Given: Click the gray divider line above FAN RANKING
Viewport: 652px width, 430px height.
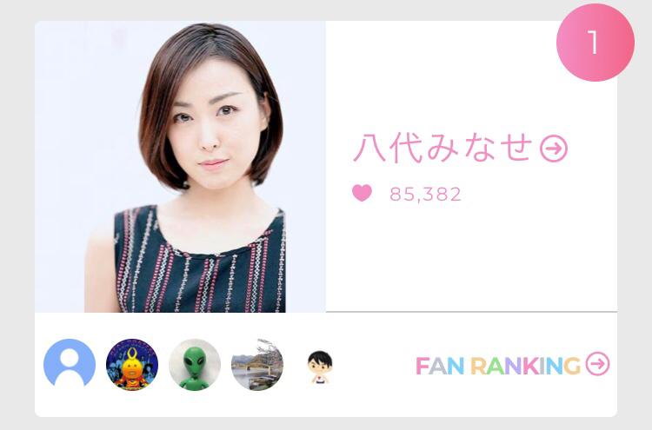Looking at the screenshot, I should click(x=471, y=311).
